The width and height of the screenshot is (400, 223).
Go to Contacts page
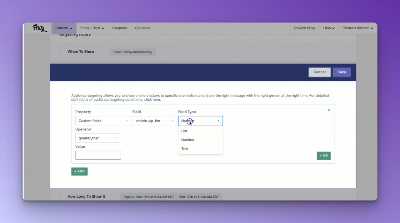coord(142,28)
